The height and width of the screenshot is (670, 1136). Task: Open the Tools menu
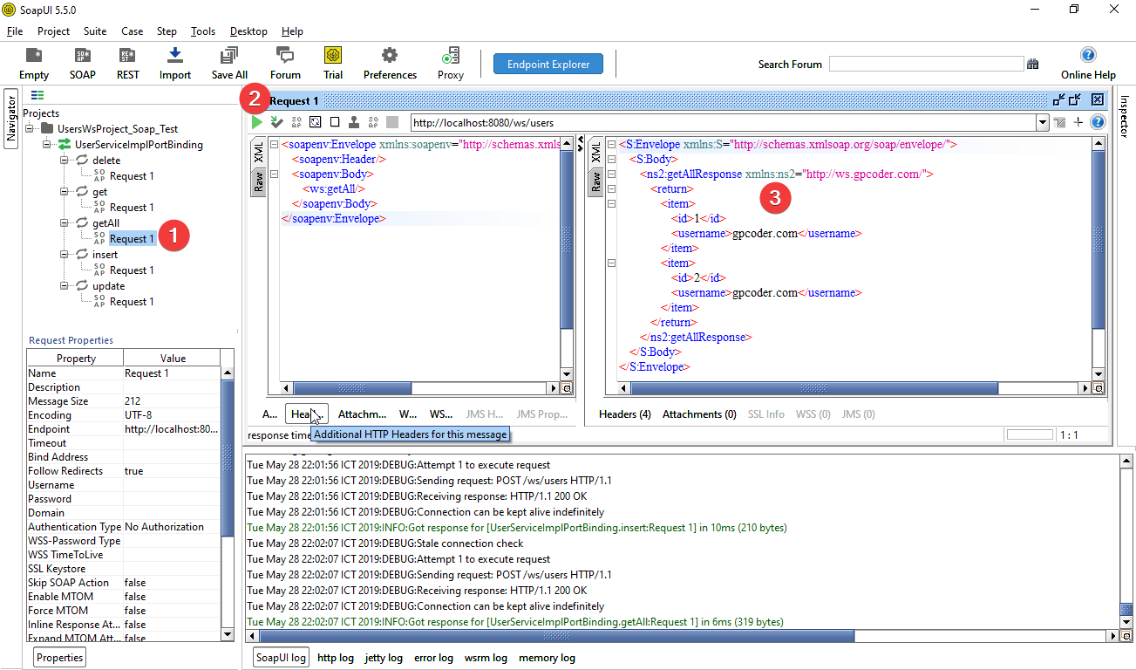[x=203, y=31]
